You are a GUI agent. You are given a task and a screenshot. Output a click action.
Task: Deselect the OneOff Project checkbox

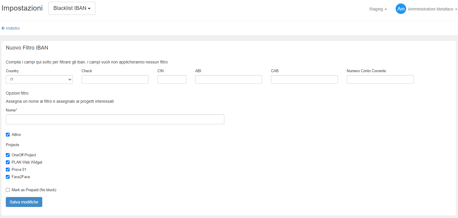[x=8, y=155]
